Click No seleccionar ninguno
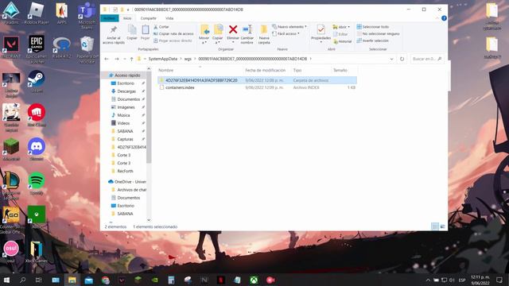The height and width of the screenshot is (286, 509). click(378, 33)
